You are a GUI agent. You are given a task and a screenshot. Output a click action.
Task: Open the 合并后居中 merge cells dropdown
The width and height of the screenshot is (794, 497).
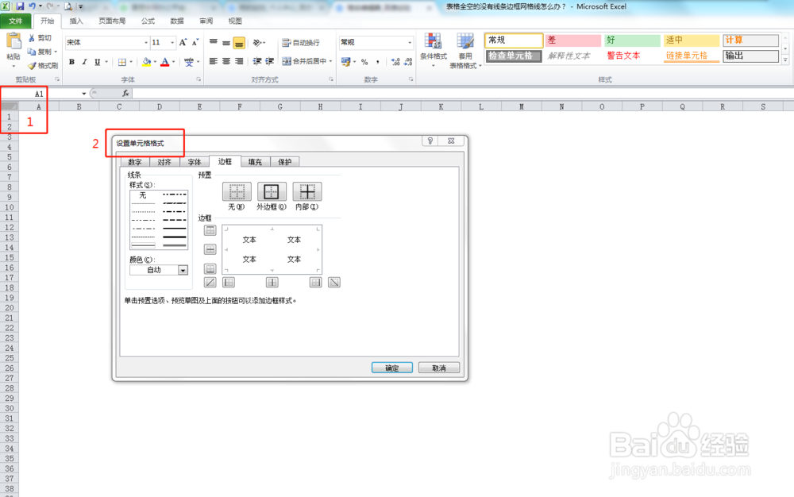330,62
